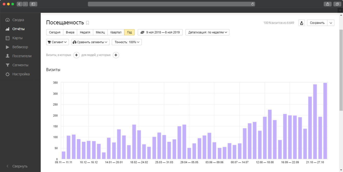
Task: Click the Сохранить button
Action: (317, 23)
